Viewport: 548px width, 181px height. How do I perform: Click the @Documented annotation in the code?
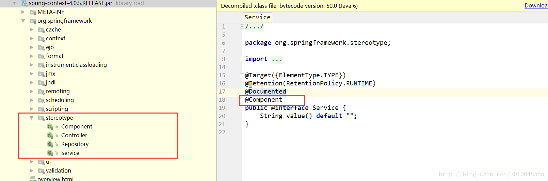[x=265, y=92]
